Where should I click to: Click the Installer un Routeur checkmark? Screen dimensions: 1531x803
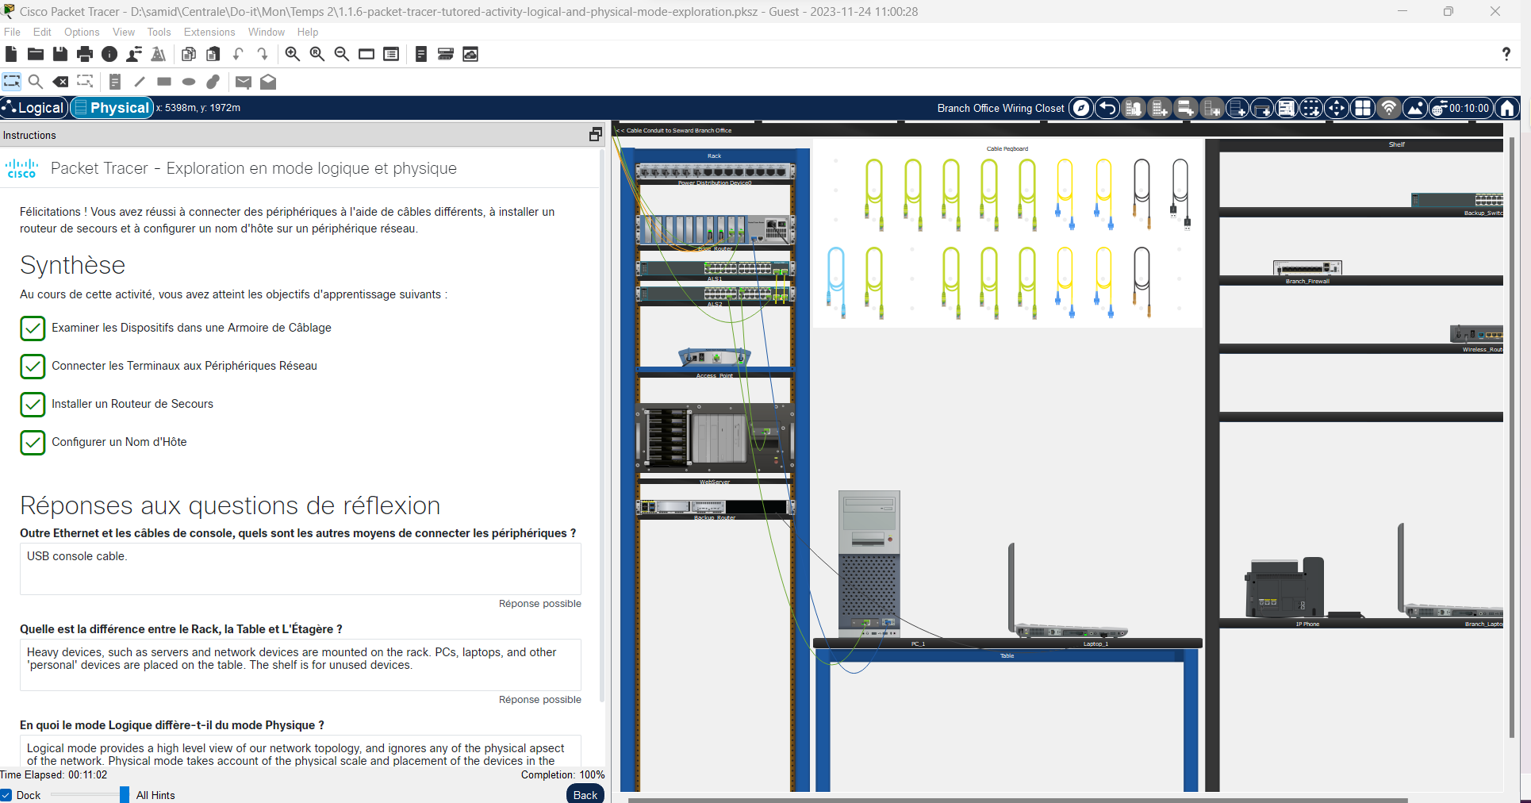click(x=33, y=404)
